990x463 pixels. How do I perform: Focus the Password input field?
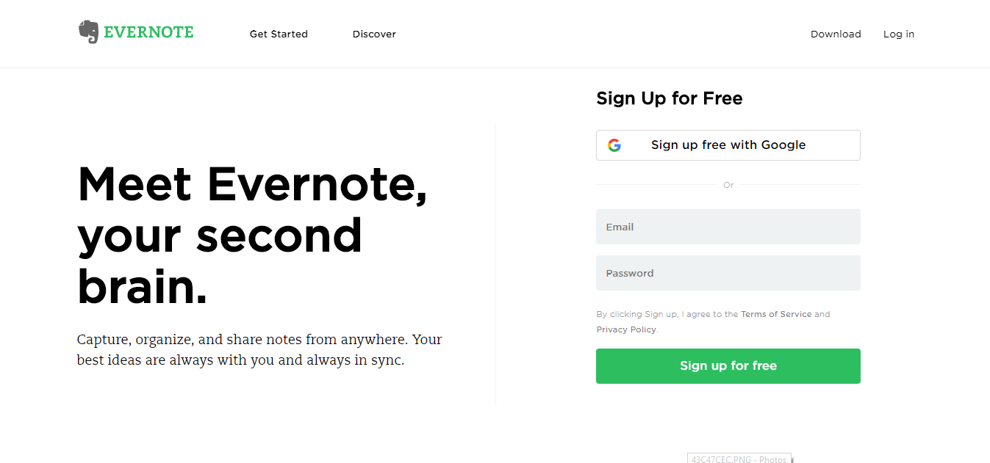(x=728, y=273)
